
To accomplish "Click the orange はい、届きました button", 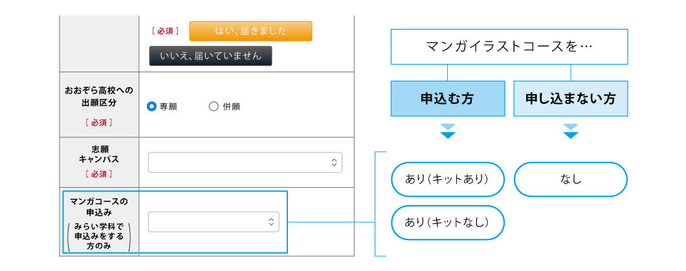I will pyautogui.click(x=250, y=31).
